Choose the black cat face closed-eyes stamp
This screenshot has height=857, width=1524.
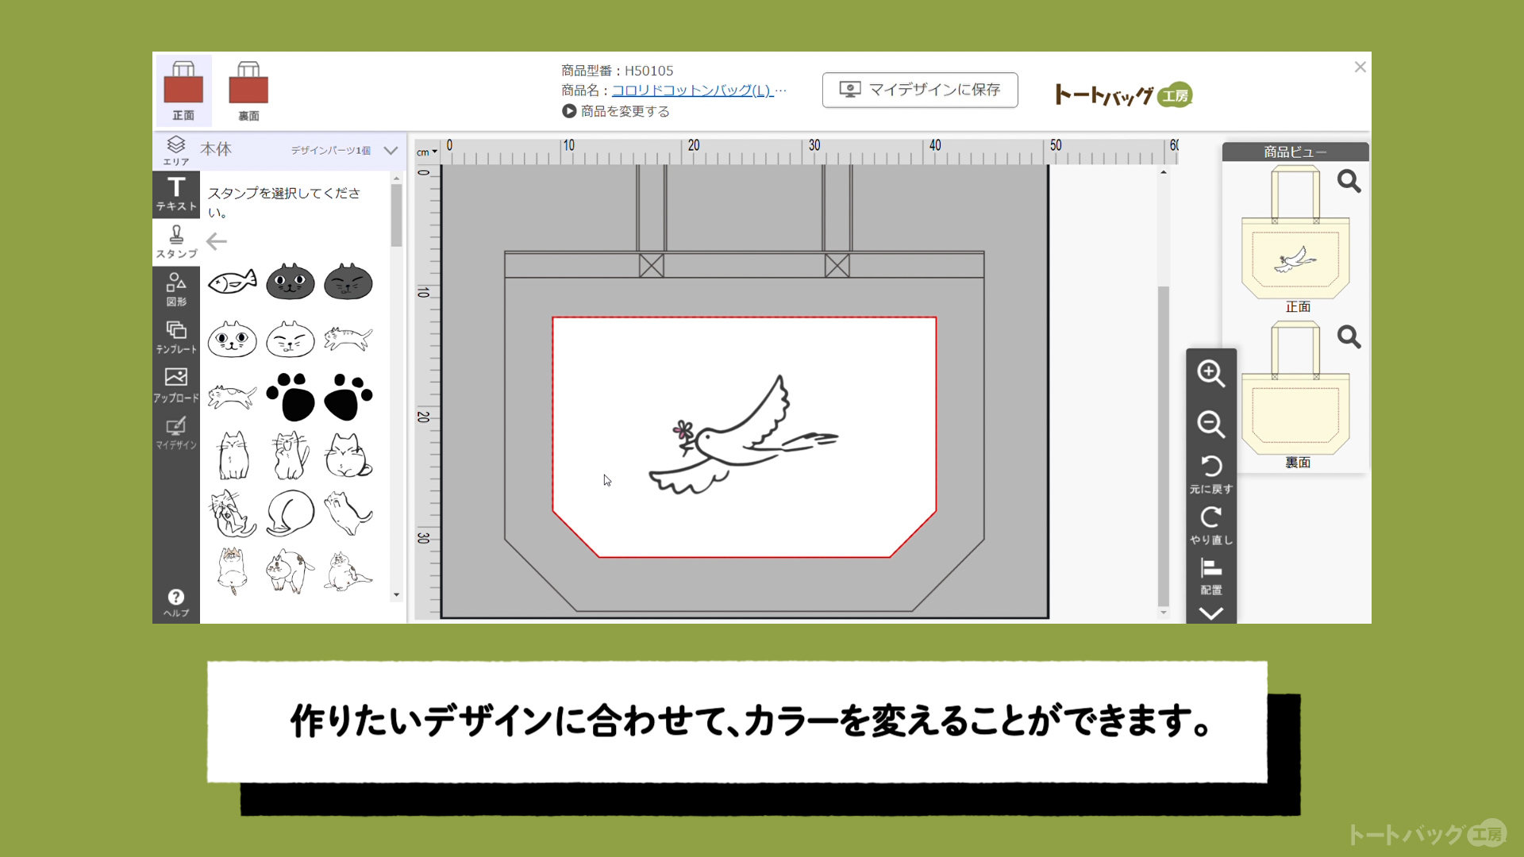[348, 282]
